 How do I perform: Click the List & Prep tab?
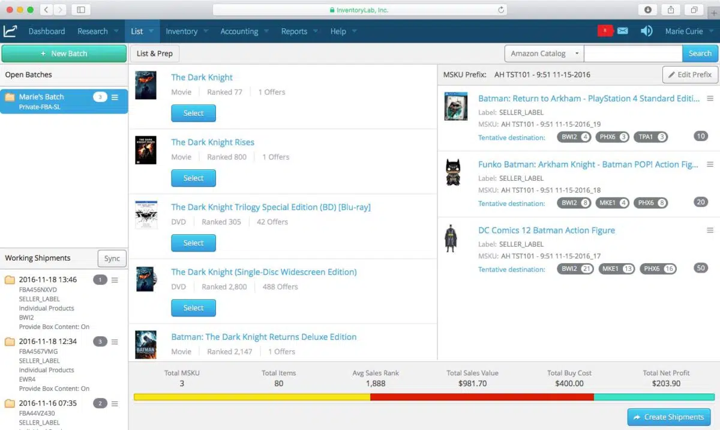pos(154,53)
